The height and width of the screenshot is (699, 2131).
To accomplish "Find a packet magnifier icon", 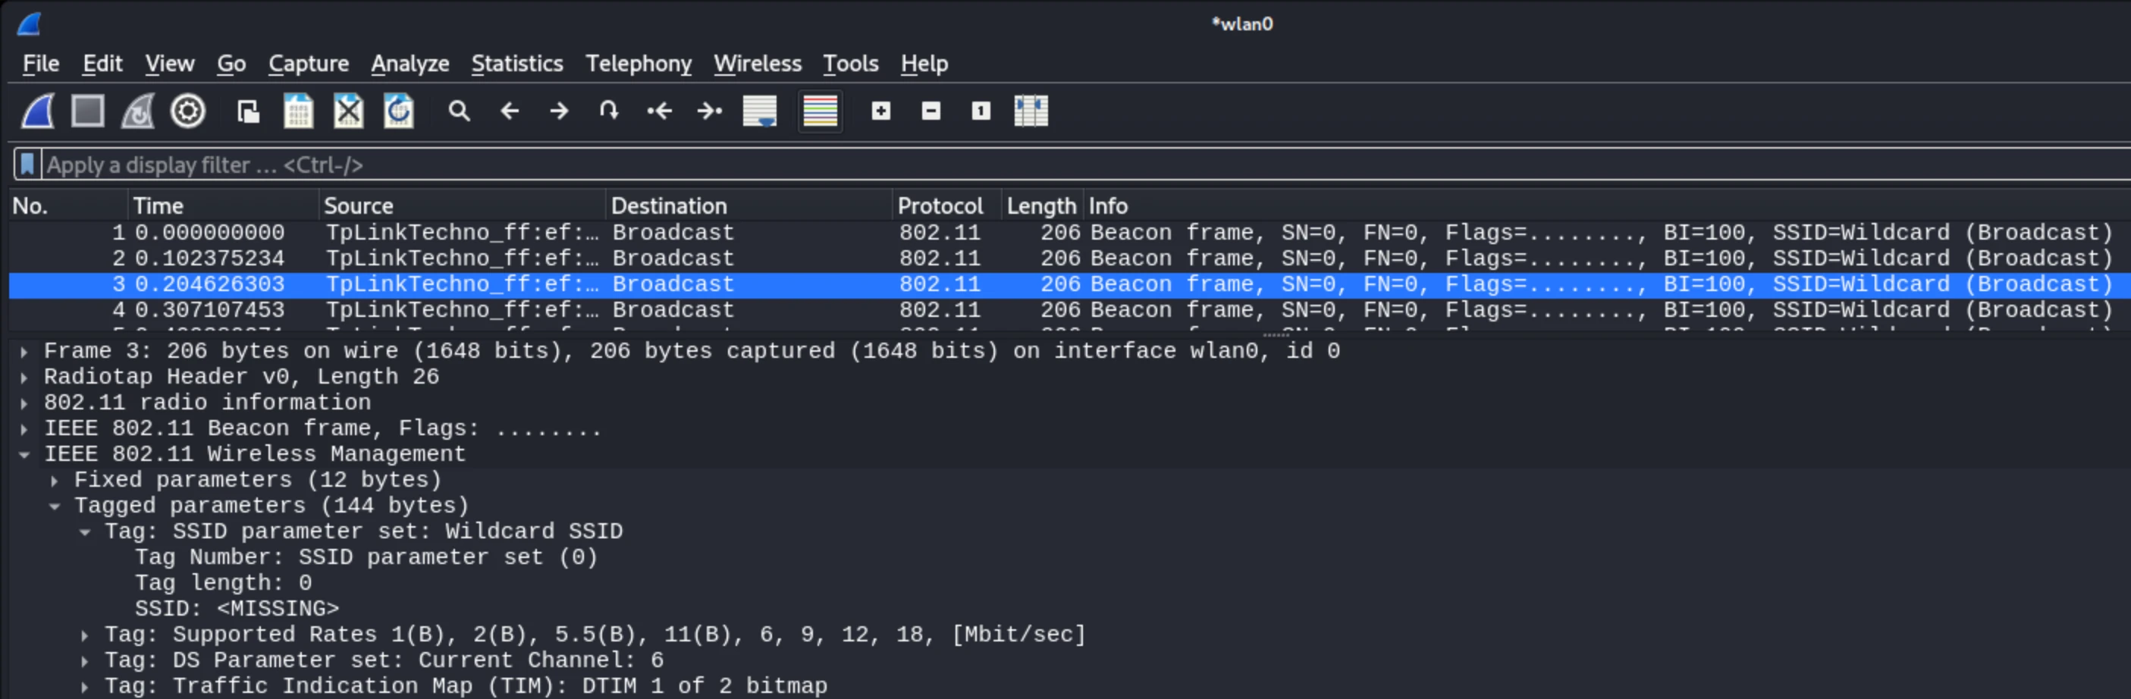I will (459, 111).
